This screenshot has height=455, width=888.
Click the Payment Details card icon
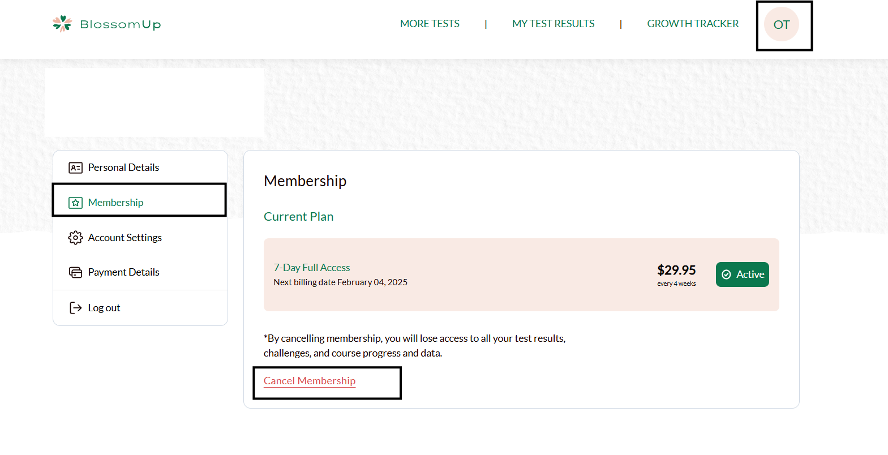pyautogui.click(x=75, y=272)
